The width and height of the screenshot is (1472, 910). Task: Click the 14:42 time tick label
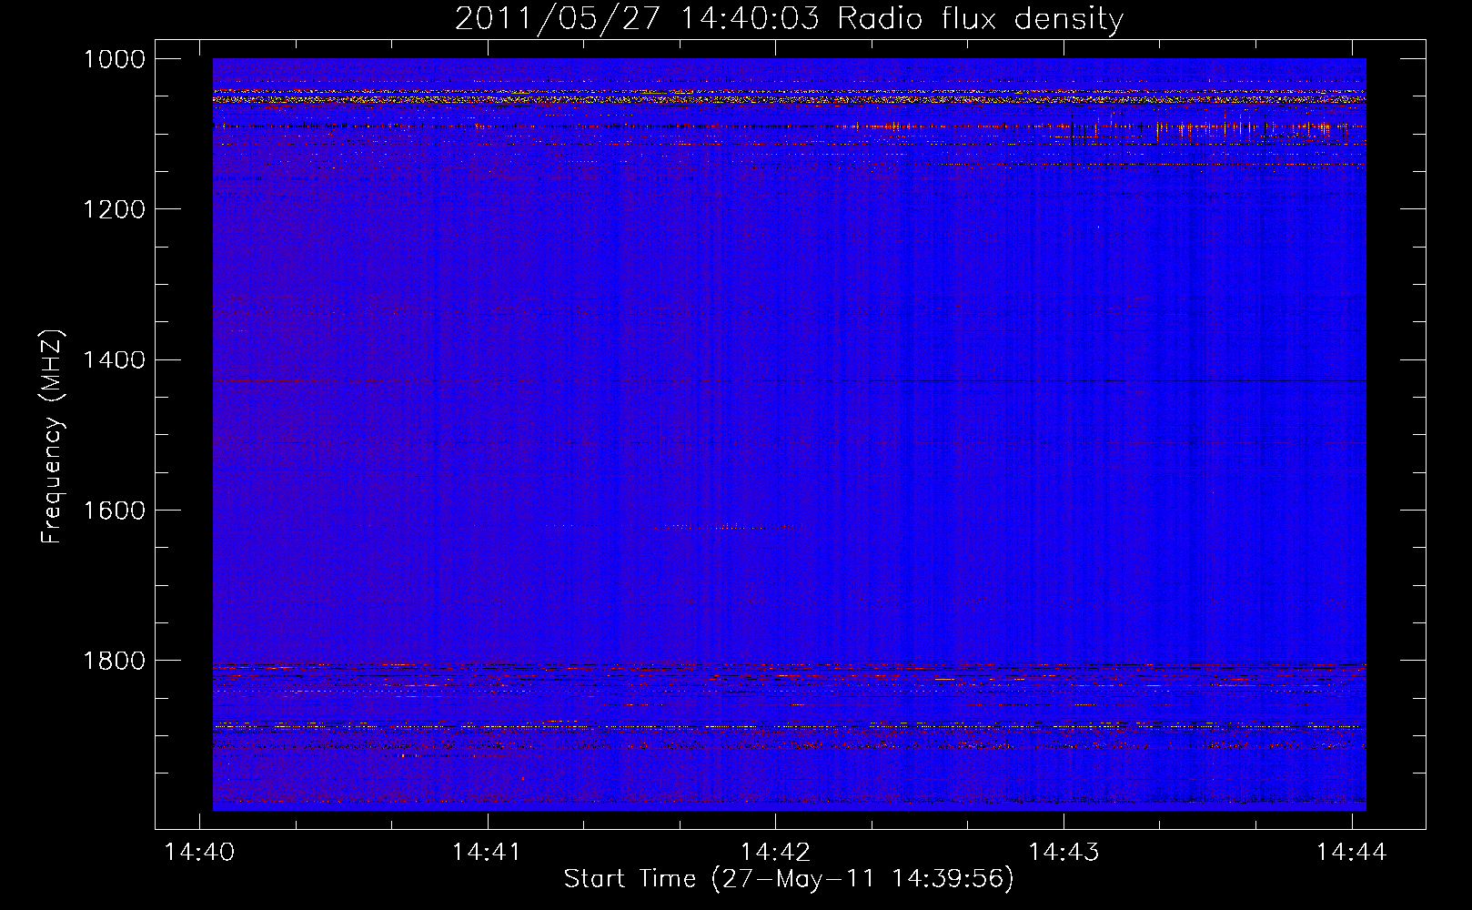775,852
